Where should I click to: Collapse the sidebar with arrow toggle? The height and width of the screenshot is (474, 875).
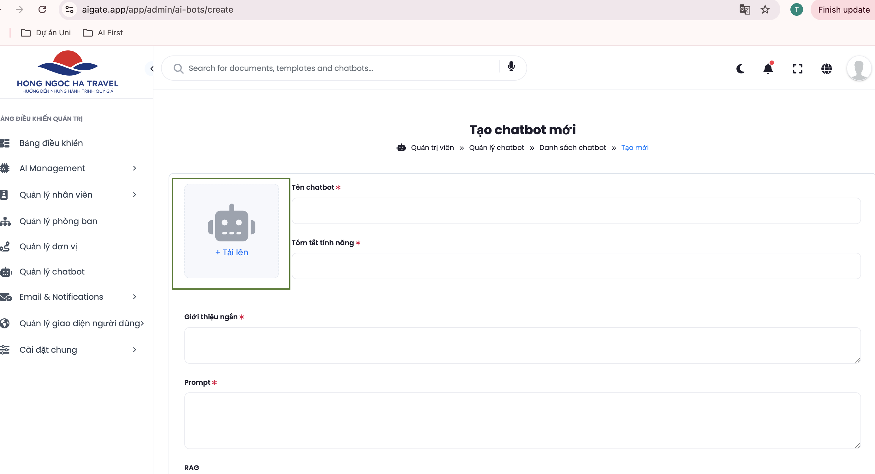[x=152, y=69]
